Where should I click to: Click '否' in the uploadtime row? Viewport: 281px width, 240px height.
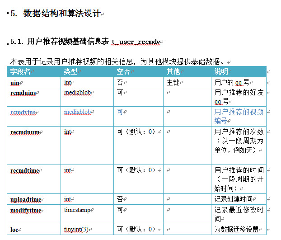tap(120, 199)
